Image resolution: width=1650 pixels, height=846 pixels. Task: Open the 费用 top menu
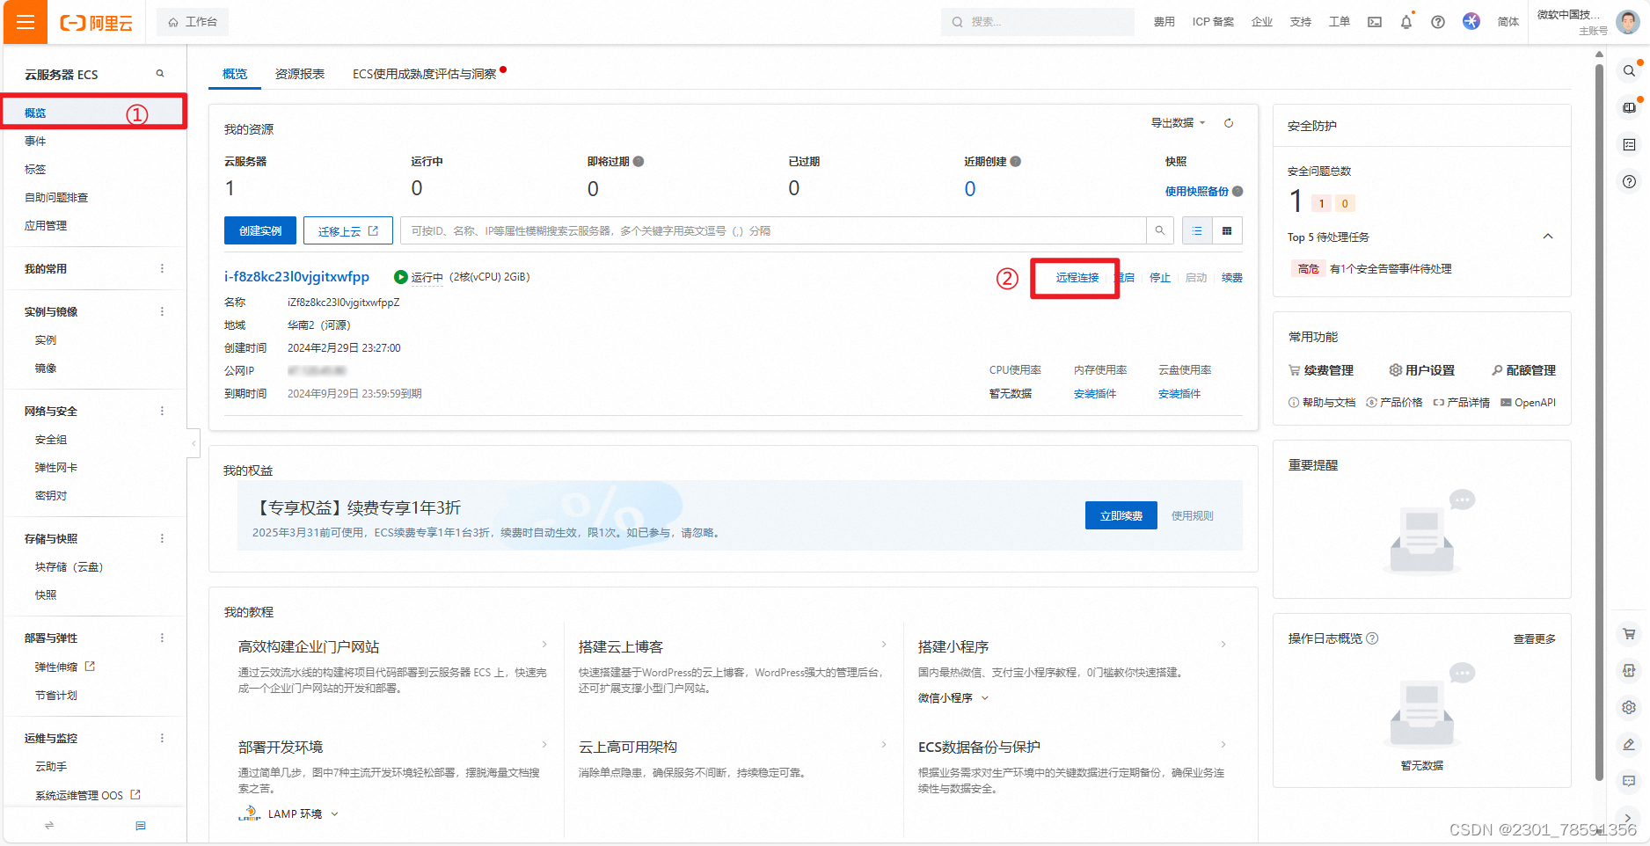click(x=1164, y=22)
